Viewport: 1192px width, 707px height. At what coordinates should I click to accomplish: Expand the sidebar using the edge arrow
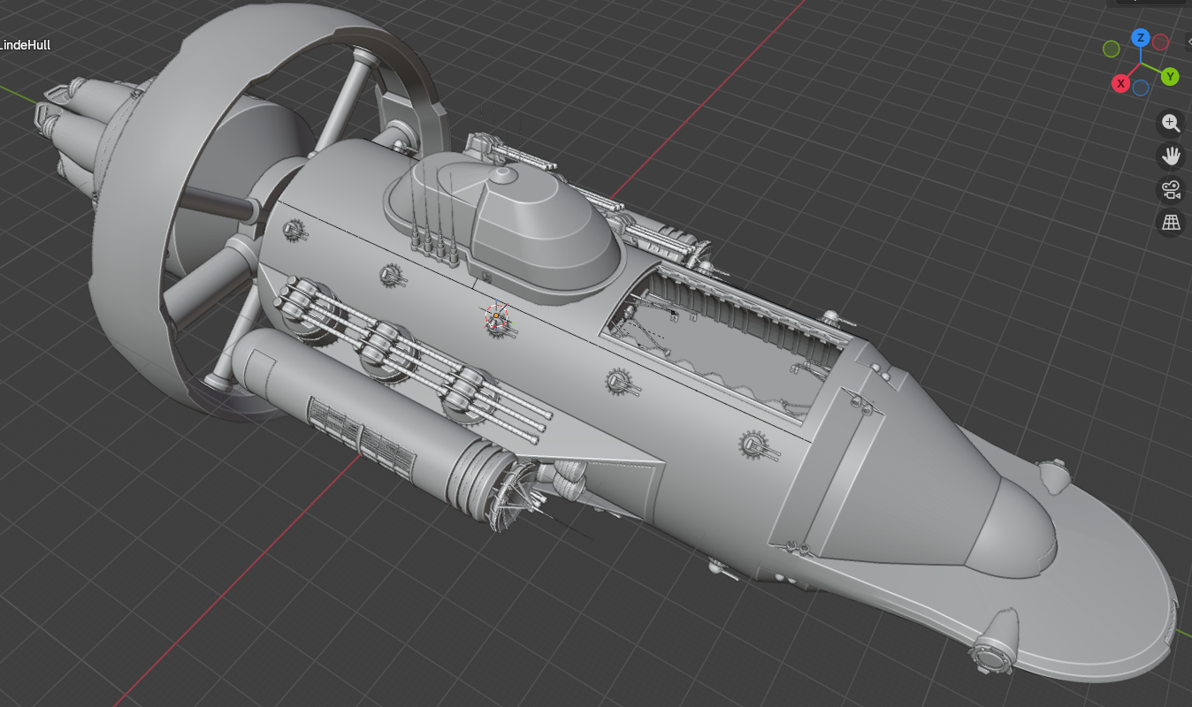(1188, 41)
